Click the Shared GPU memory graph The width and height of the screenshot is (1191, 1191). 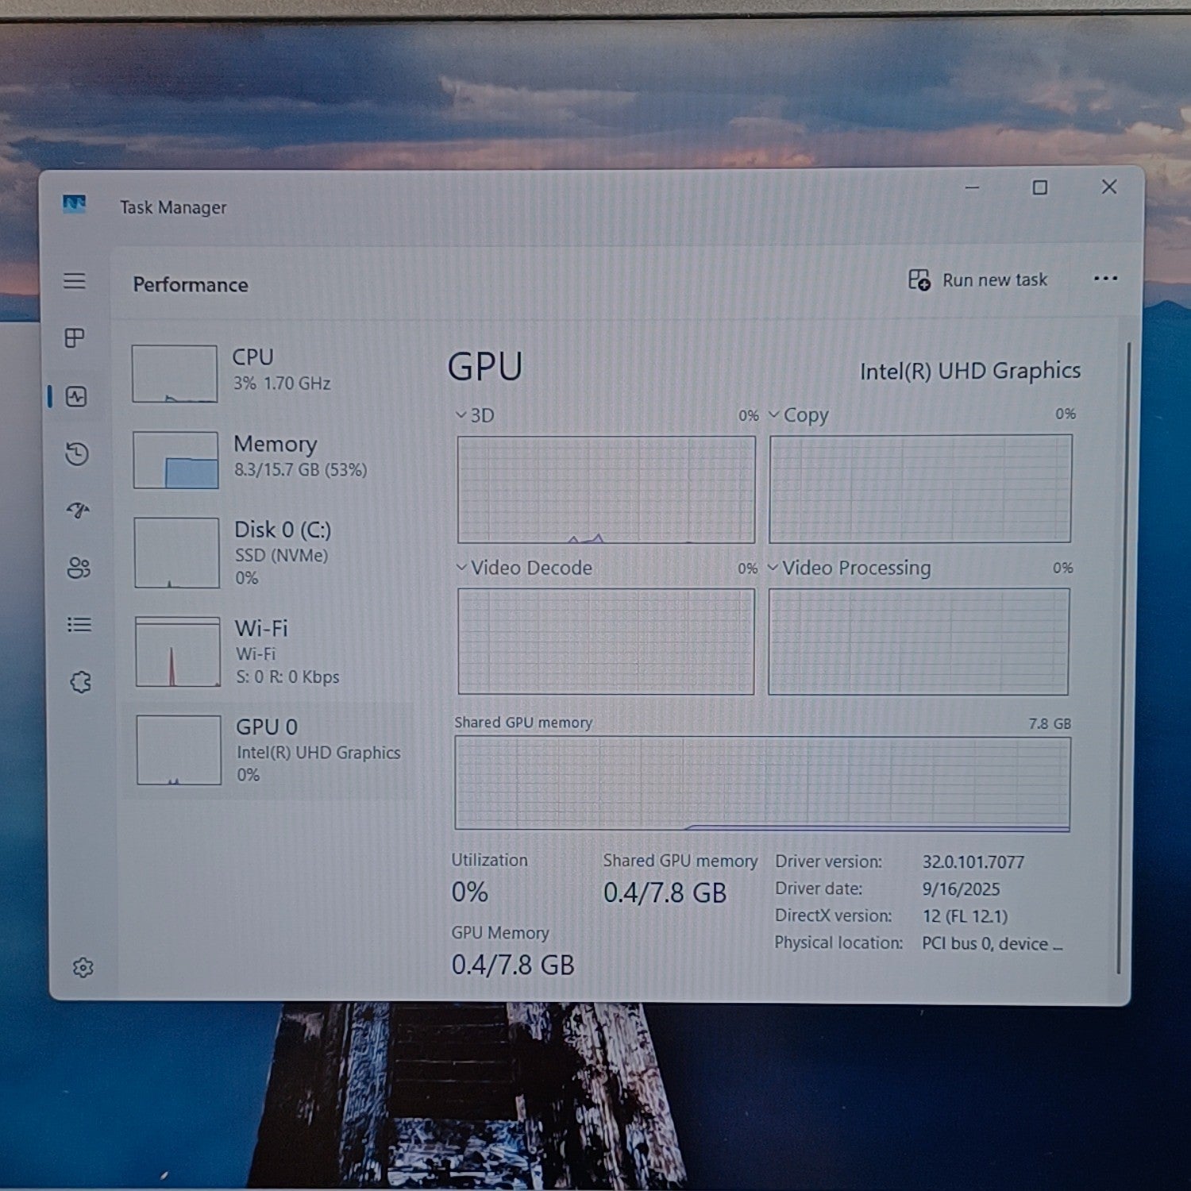[x=762, y=784]
